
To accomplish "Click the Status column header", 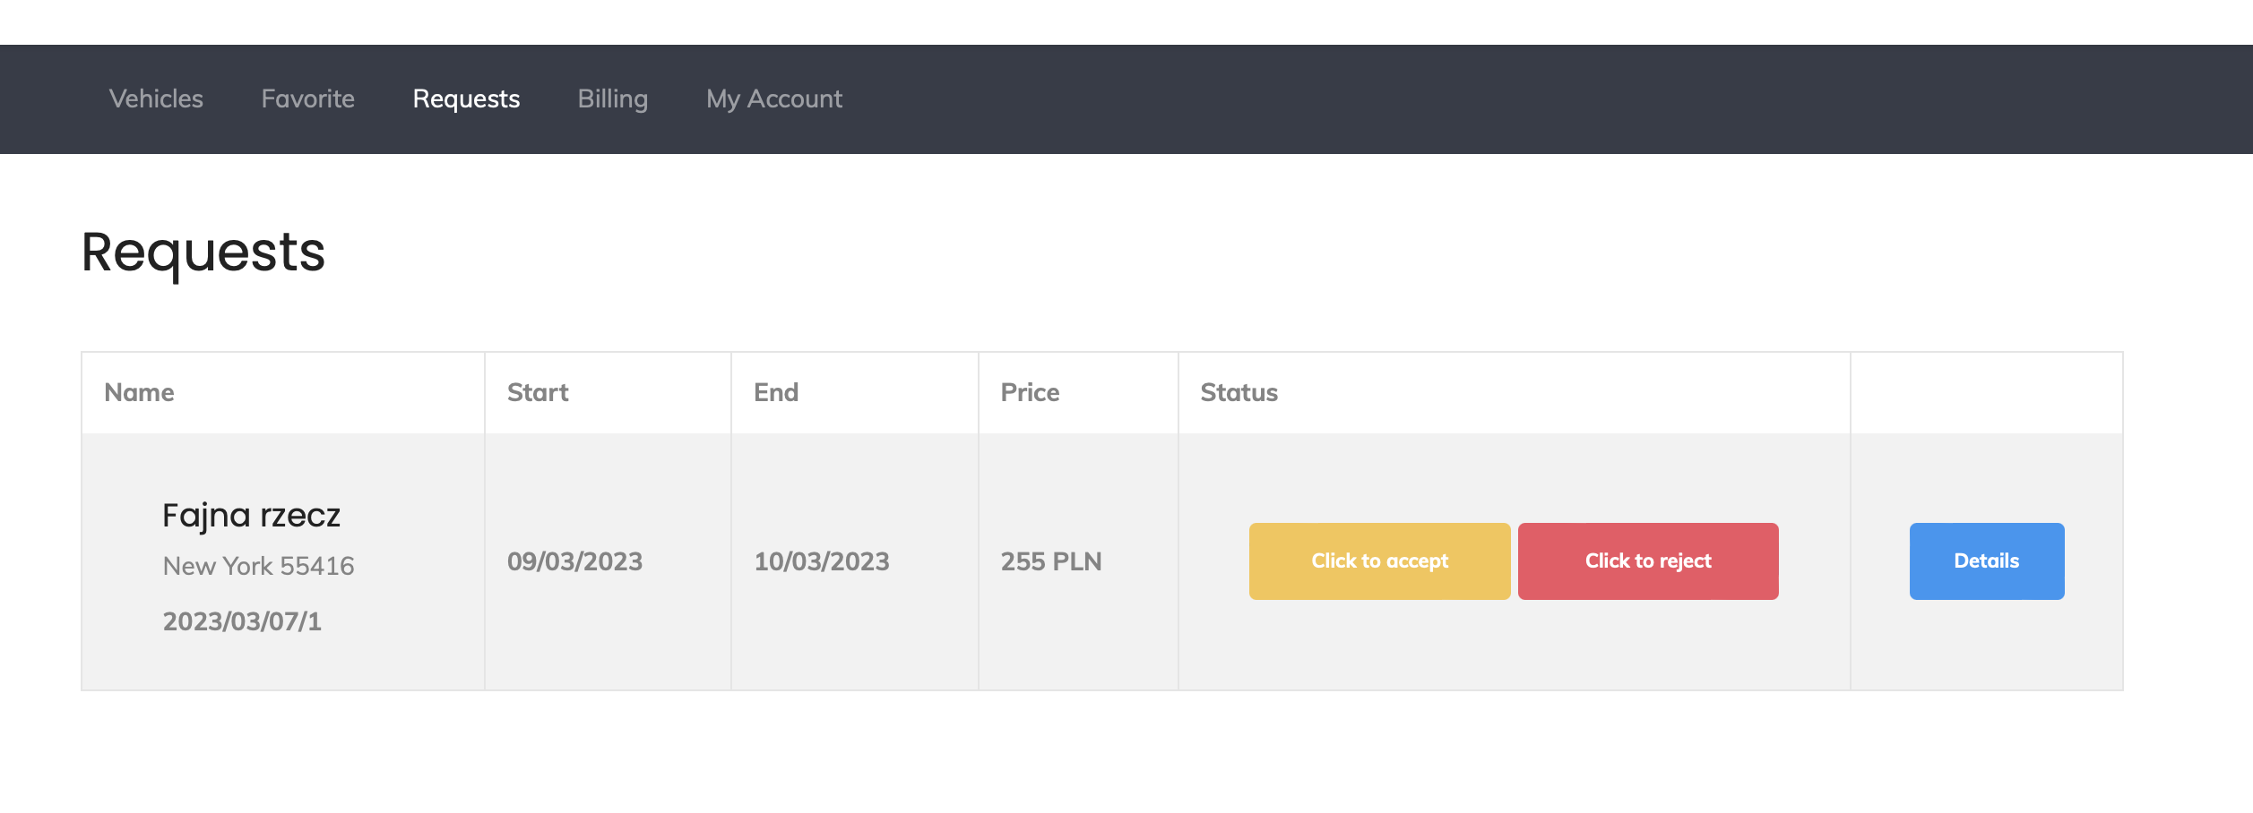I will pos(1239,393).
